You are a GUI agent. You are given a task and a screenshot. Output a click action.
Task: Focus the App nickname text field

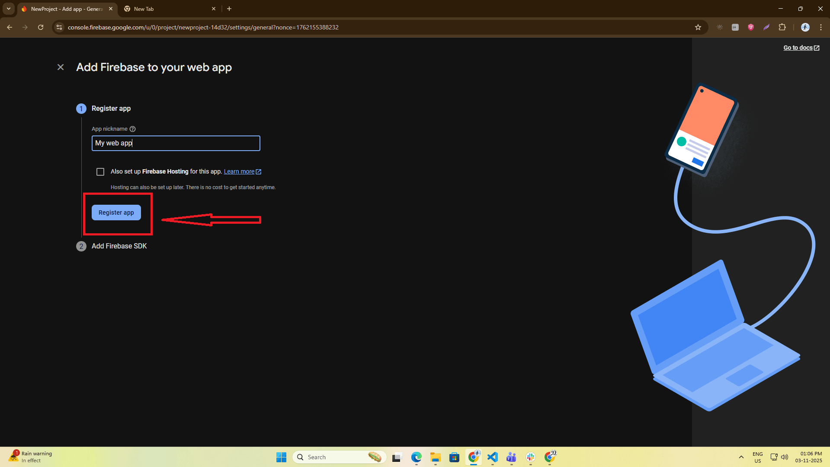(x=176, y=143)
